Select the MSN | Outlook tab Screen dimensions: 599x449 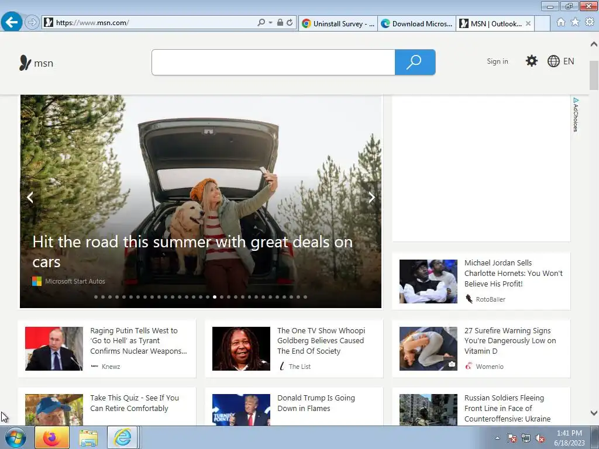(491, 23)
